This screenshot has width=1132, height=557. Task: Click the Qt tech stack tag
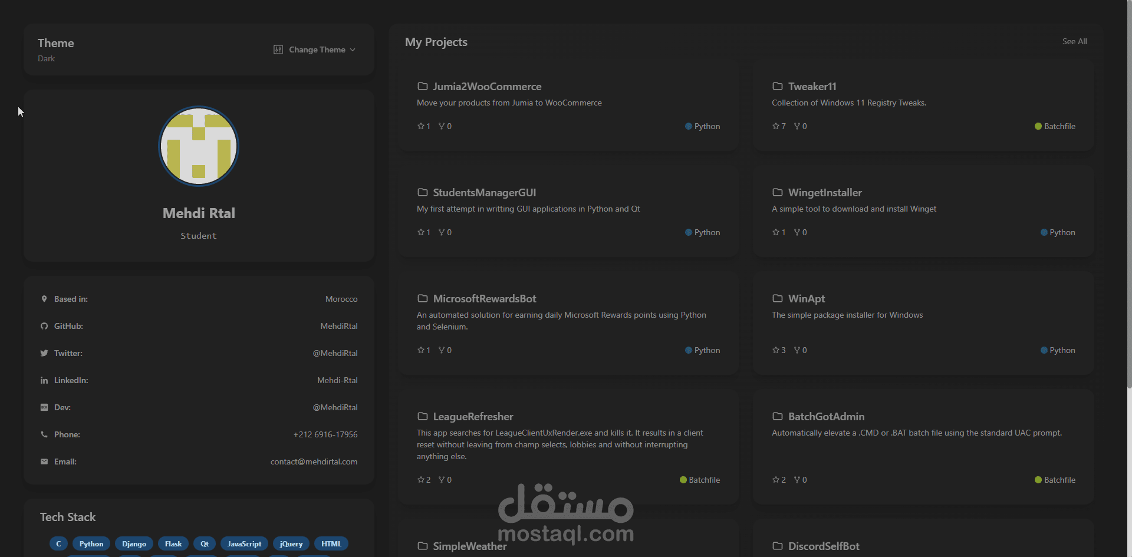(205, 543)
